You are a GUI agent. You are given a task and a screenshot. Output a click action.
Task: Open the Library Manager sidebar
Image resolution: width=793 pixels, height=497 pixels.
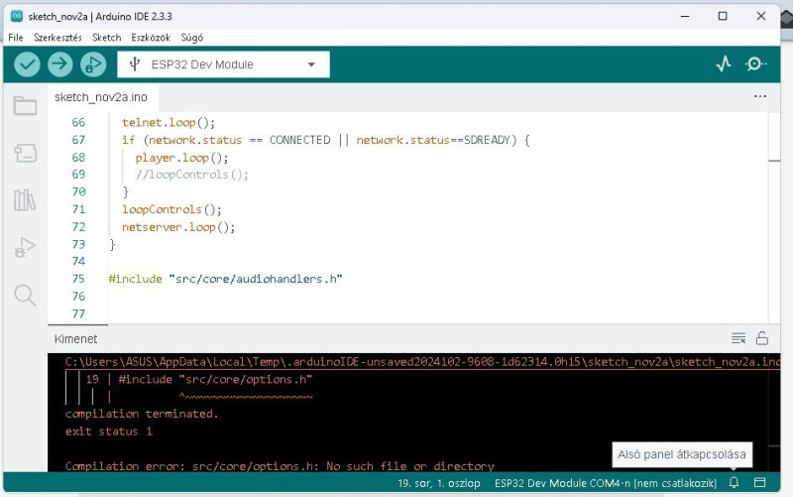coord(25,200)
